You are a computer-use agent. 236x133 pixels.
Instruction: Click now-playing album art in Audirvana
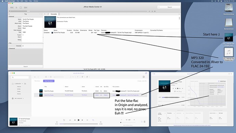point(14,122)
